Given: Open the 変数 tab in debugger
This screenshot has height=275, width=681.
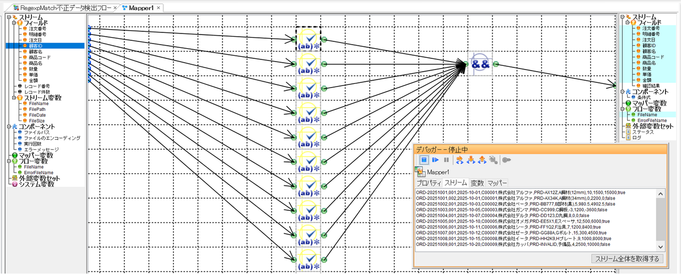Looking at the screenshot, I should point(477,183).
